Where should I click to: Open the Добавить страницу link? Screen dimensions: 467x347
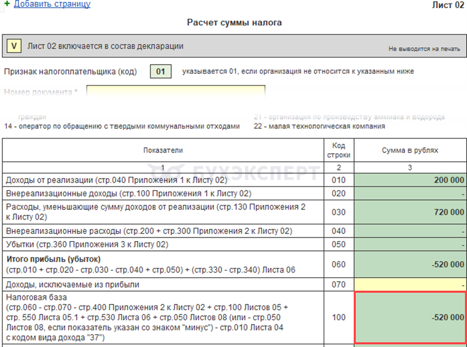point(52,4)
